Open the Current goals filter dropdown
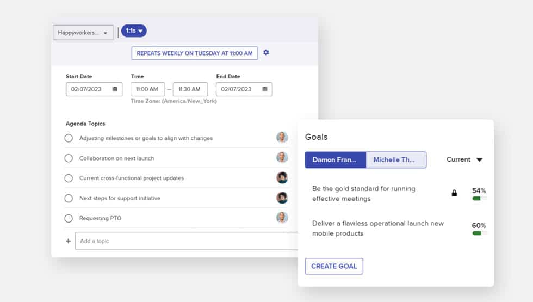533x302 pixels. click(464, 159)
